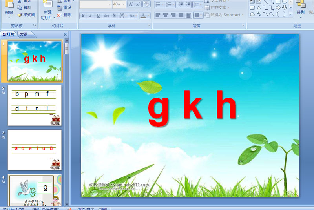Reset the slide with 重设
The height and width of the screenshot is (210, 314).
click(64, 7)
